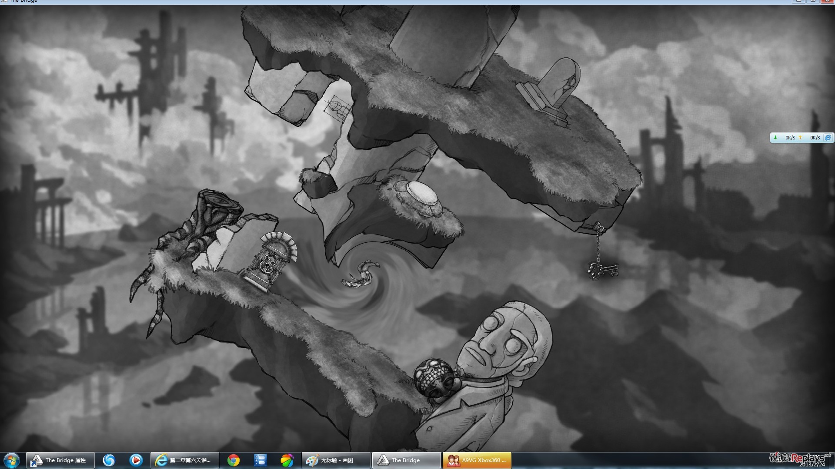
Task: Switch to 无标题 - 画图 Paint window
Action: coord(336,460)
